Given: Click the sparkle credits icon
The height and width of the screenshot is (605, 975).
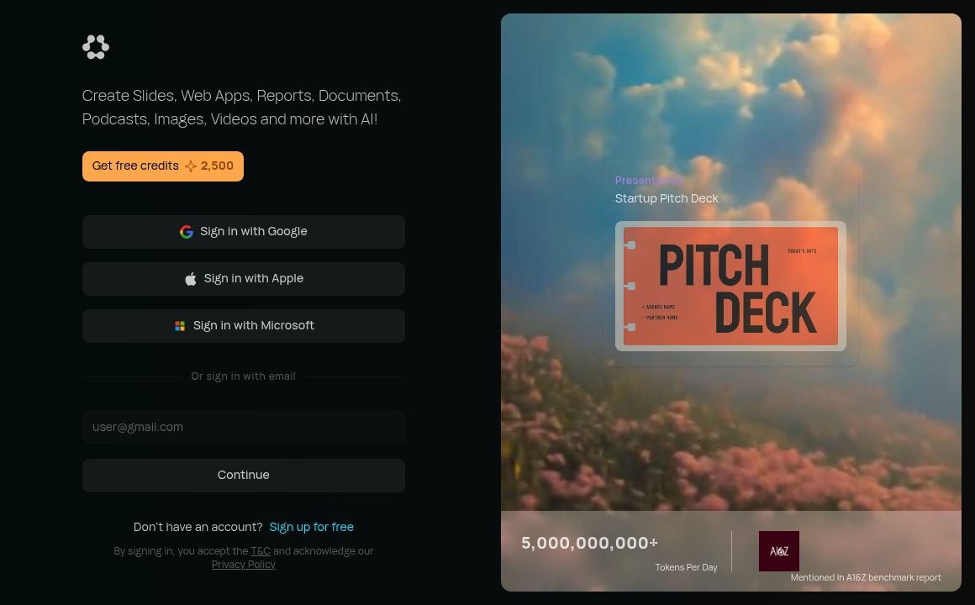Looking at the screenshot, I should click(191, 166).
